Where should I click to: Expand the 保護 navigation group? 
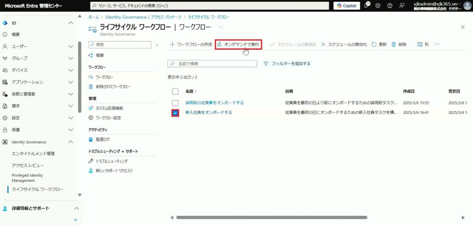(x=71, y=130)
